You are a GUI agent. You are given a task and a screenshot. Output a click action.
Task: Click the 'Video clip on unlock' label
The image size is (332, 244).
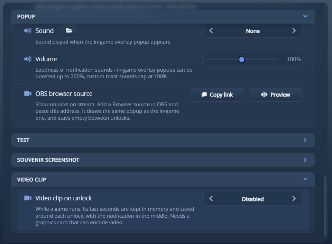tap(64, 198)
